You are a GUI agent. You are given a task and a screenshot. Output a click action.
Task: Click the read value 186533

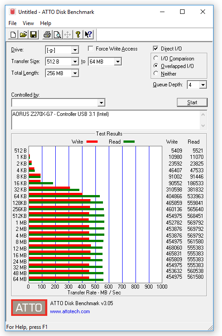click(x=196, y=183)
